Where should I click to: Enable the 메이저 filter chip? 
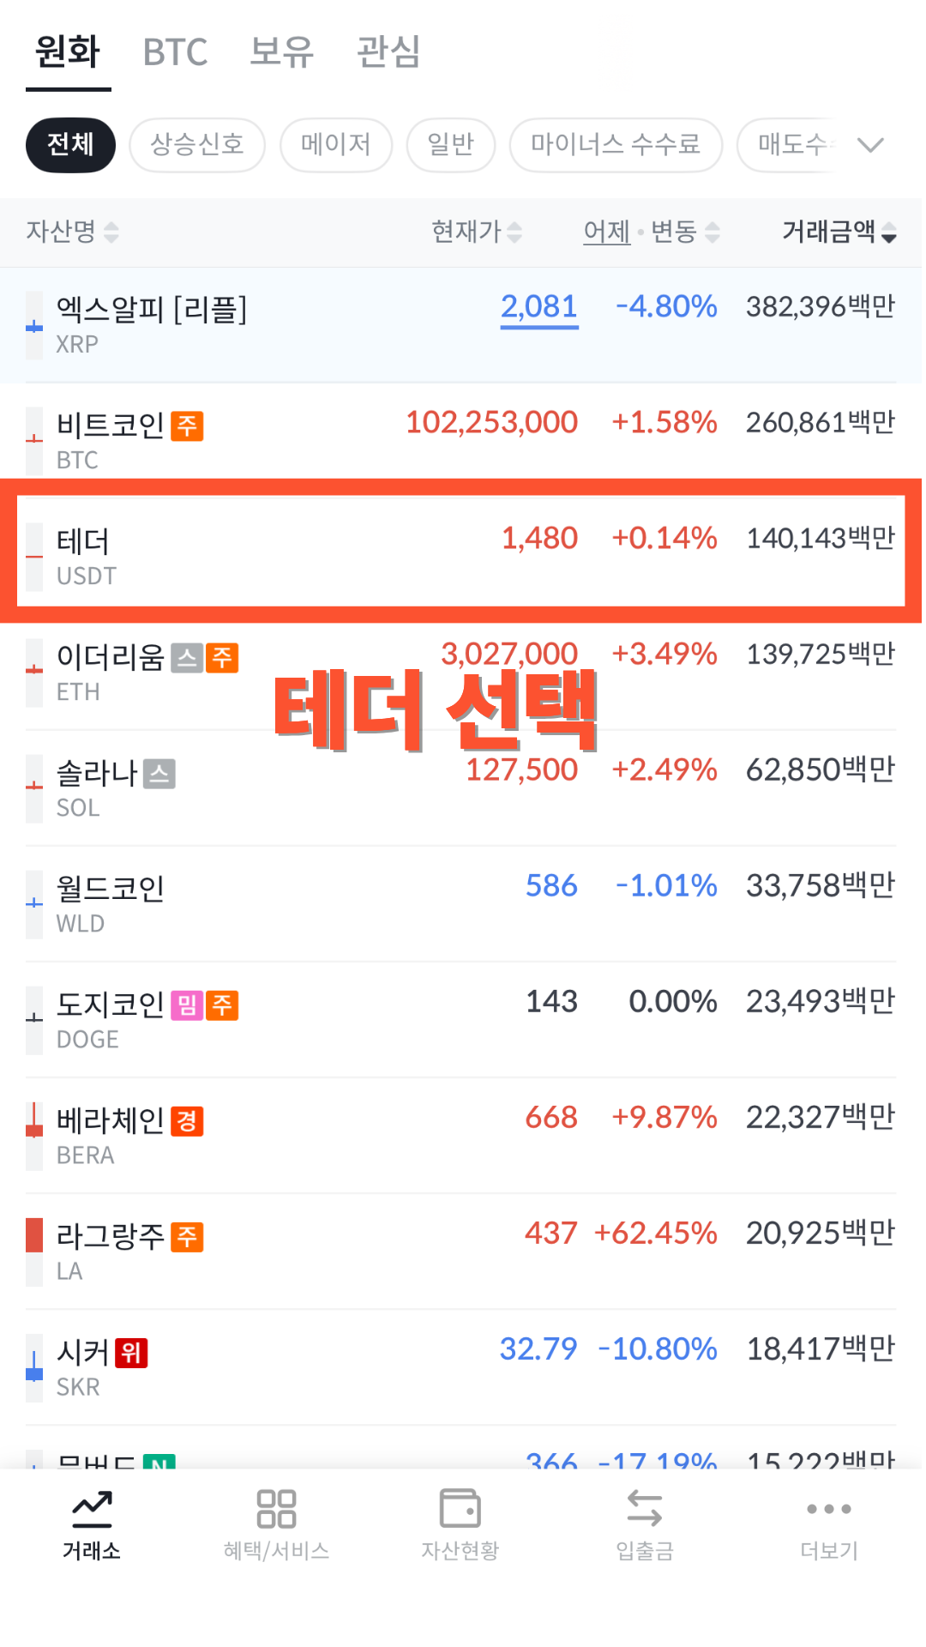(x=335, y=145)
